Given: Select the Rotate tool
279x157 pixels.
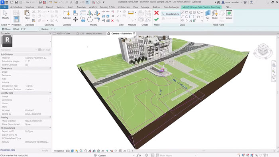Looking at the screenshot, I should pos(90,19).
